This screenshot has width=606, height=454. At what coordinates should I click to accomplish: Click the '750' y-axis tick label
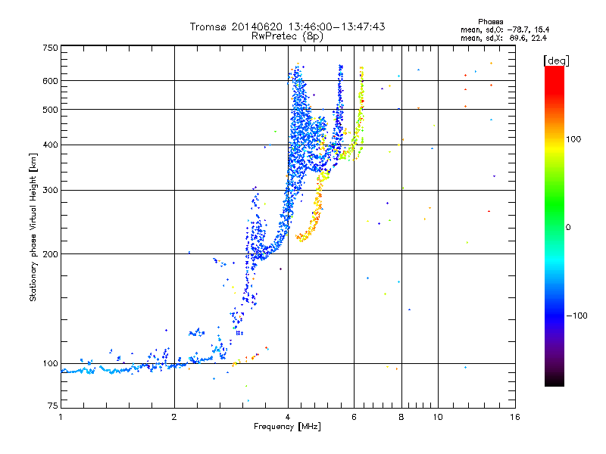[51, 48]
